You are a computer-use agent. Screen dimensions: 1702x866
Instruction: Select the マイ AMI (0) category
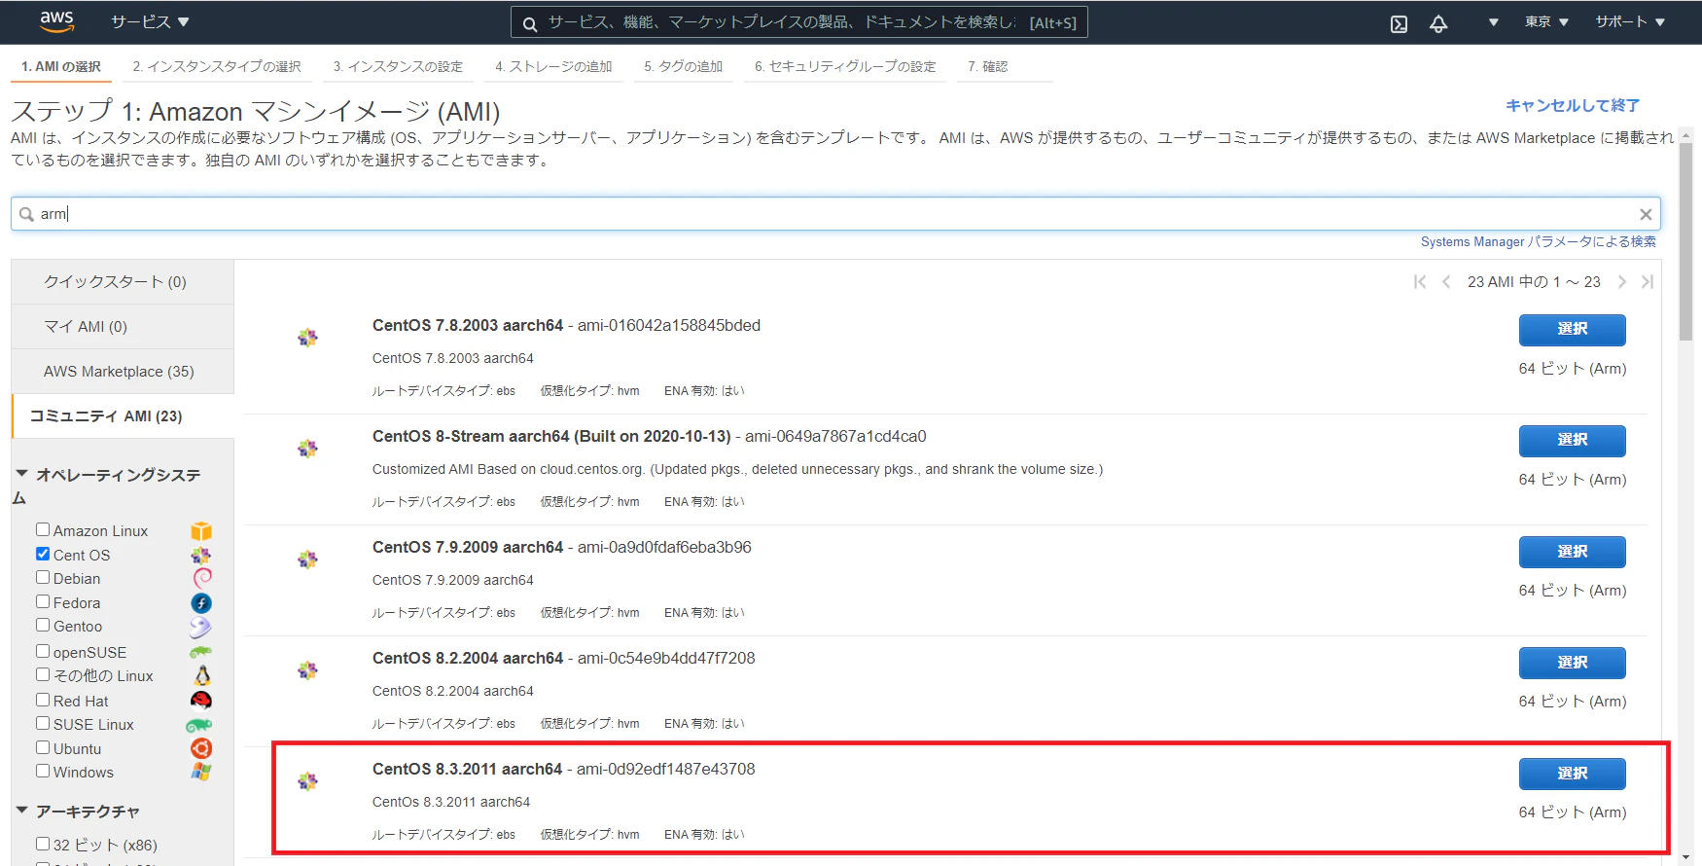(123, 327)
